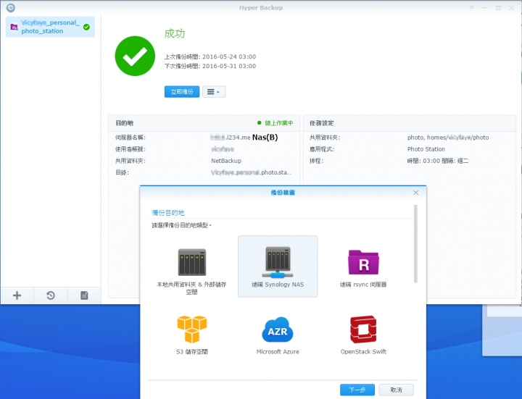Click the shared folders value photo, homes
This screenshot has height=399, width=522.
[x=448, y=138]
